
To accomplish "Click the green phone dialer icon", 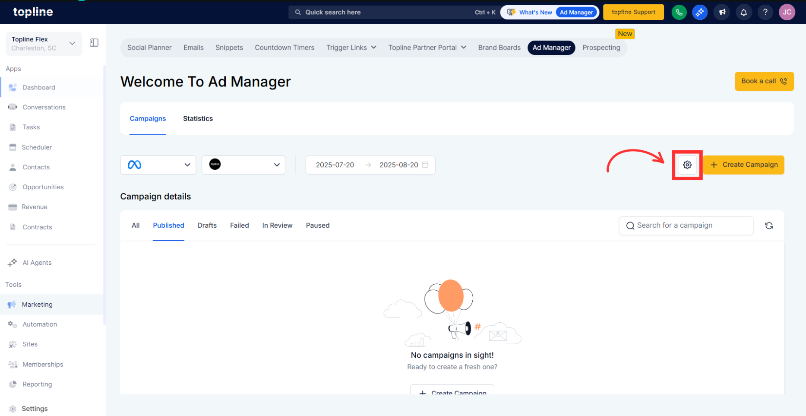I will pos(679,12).
